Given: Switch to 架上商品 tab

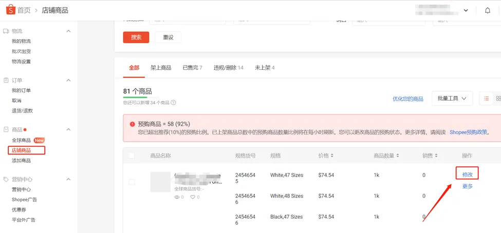Looking at the screenshot, I should pyautogui.click(x=161, y=68).
